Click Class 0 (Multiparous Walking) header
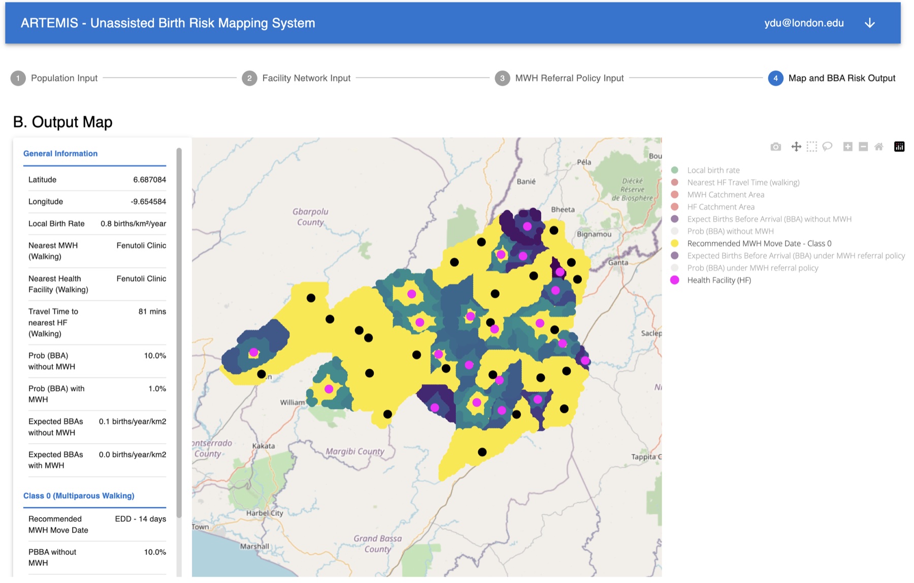Screen dimensions: 914x583 [x=79, y=496]
